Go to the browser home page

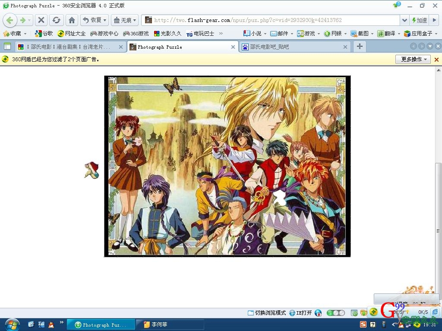tap(72, 20)
